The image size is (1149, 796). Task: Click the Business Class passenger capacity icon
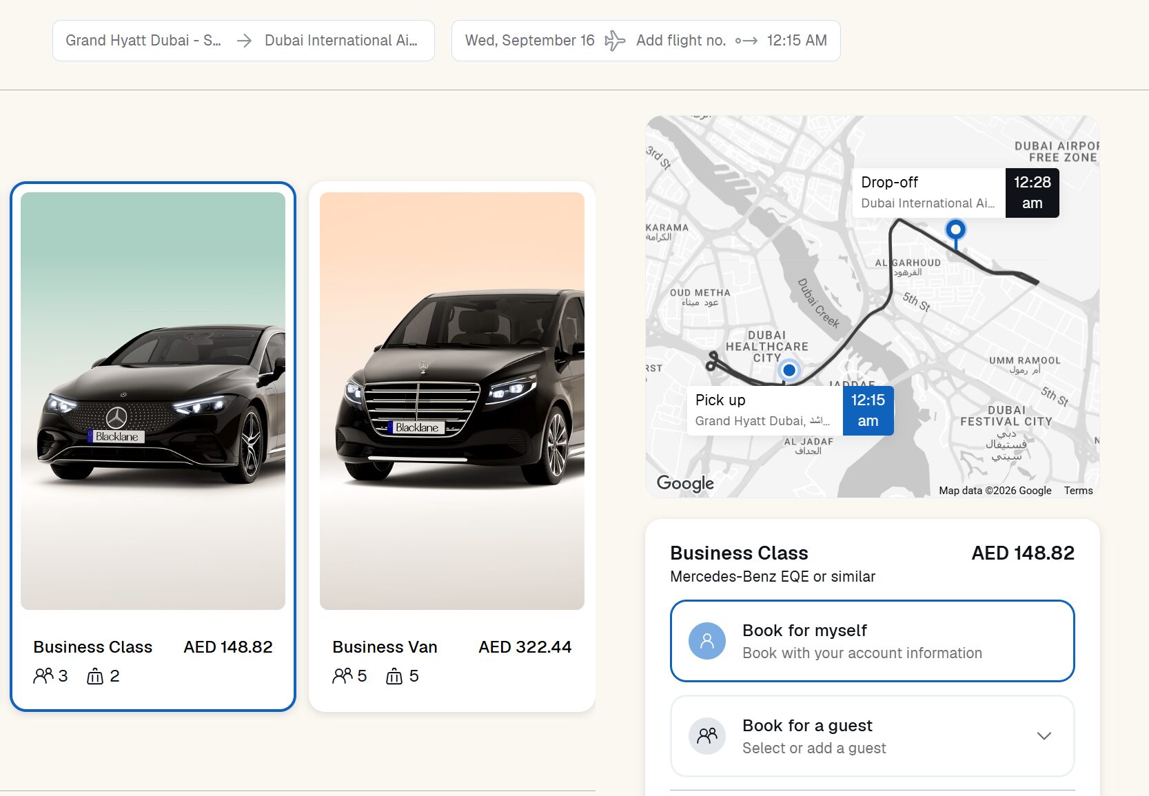[43, 676]
